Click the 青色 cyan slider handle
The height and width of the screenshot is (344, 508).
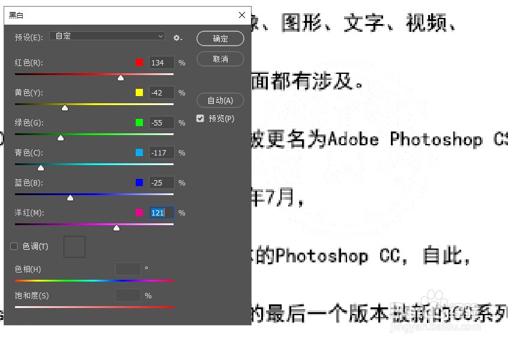pyautogui.click(x=41, y=167)
